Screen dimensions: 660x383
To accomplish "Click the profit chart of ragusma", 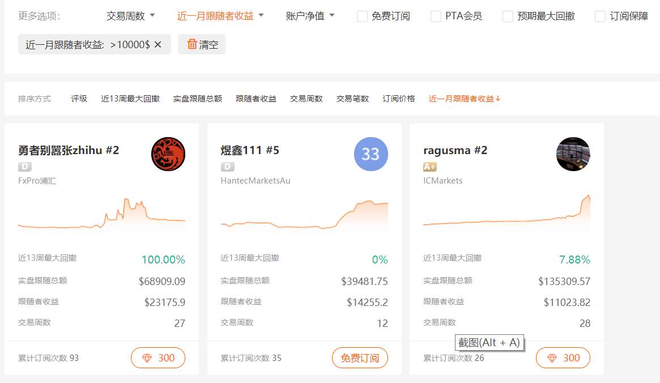I will click(507, 214).
